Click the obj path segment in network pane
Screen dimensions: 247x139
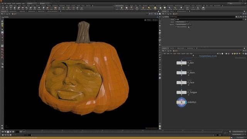point(169,51)
